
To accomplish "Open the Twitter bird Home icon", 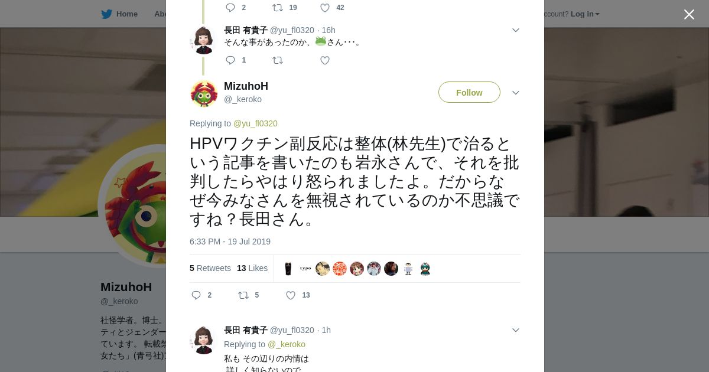I will 106,14.
